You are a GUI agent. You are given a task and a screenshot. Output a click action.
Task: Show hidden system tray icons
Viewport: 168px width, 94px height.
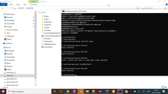click(x=130, y=91)
